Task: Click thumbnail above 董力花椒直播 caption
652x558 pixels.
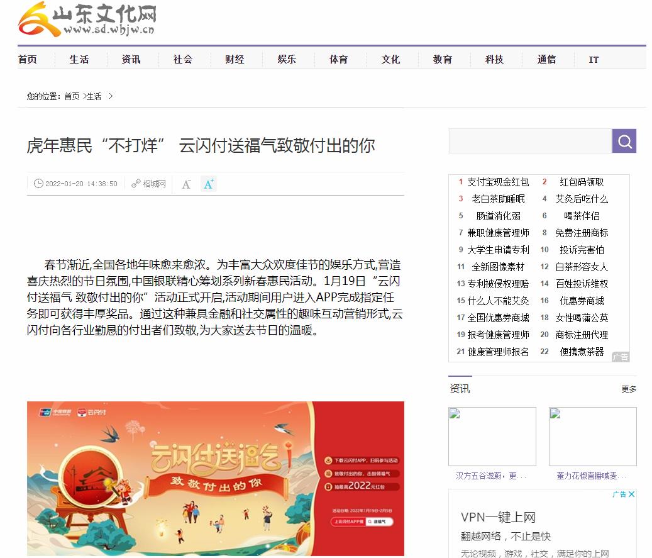Action: click(592, 437)
